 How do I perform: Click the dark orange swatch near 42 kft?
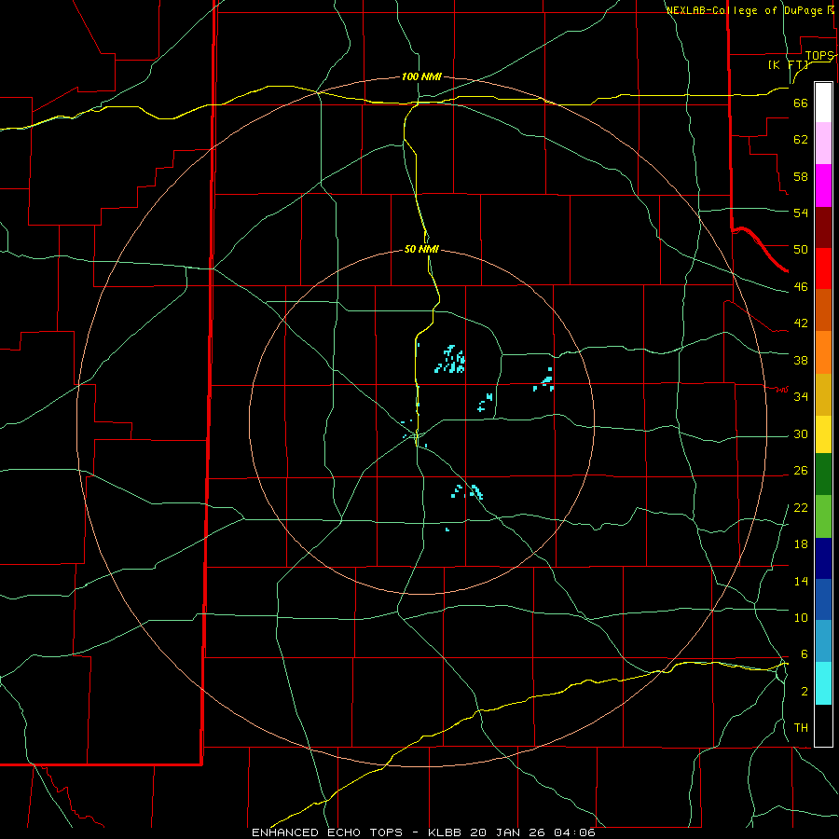pos(823,309)
